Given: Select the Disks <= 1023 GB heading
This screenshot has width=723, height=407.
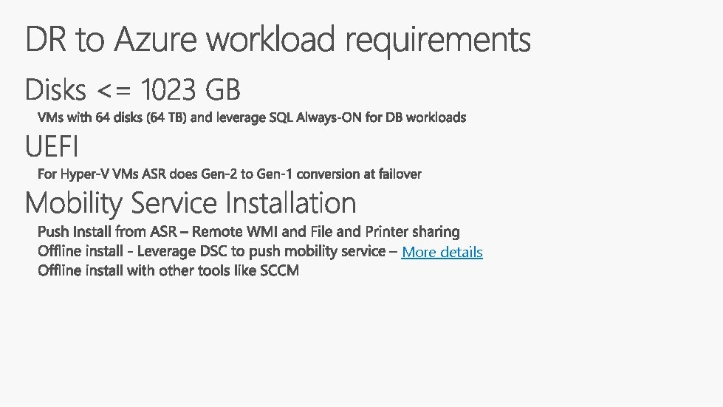Looking at the screenshot, I should coord(133,89).
